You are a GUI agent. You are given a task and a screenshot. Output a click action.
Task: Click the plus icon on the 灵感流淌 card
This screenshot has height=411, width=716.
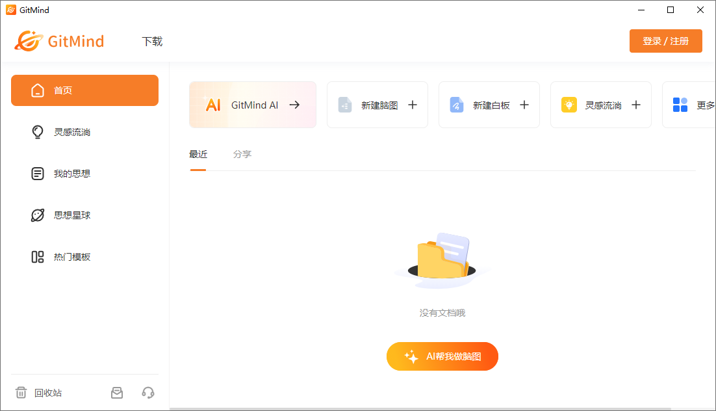(636, 105)
